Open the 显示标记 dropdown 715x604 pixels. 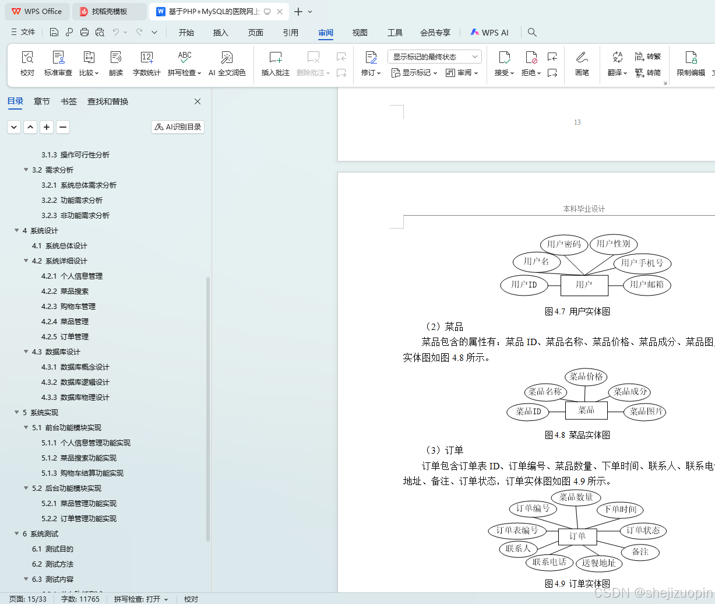click(x=414, y=73)
